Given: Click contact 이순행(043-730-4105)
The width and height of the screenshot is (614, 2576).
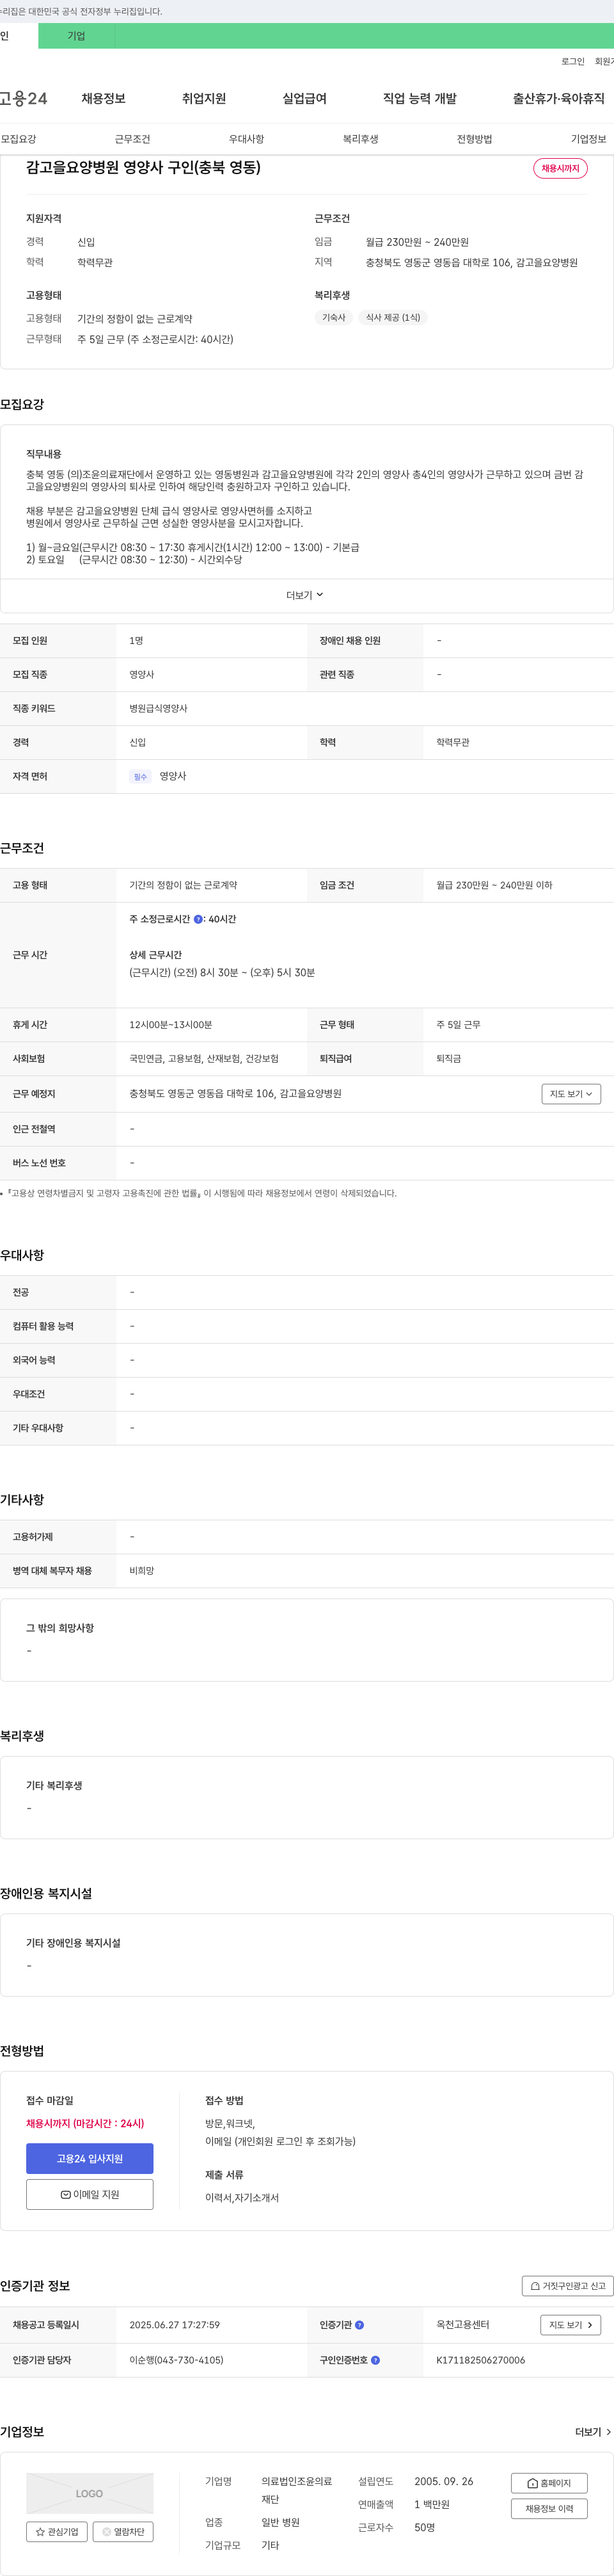Looking at the screenshot, I should (177, 2360).
